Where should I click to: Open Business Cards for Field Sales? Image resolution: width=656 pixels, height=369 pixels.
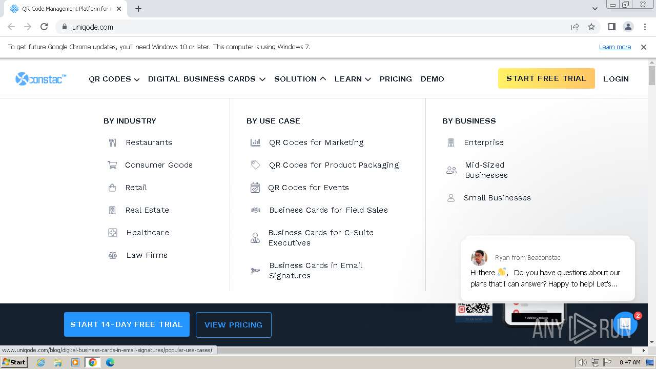(x=329, y=210)
